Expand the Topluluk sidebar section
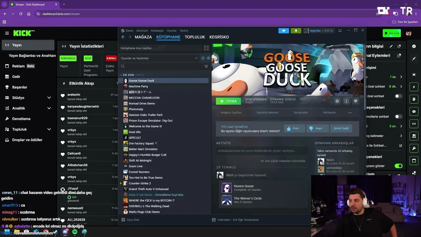Screen dimensions: 421x237 tap(49, 129)
